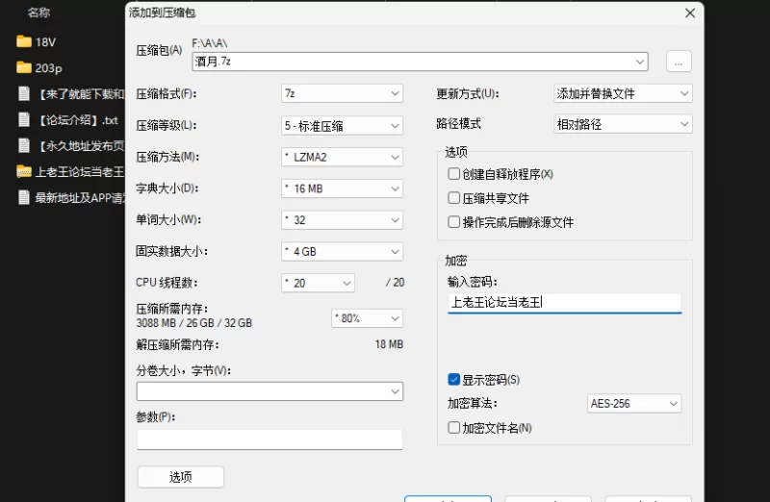
Task: Open 单词大小 32 dropdown
Action: (342, 220)
